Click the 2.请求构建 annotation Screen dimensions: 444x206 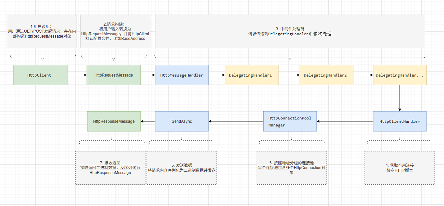point(115,32)
